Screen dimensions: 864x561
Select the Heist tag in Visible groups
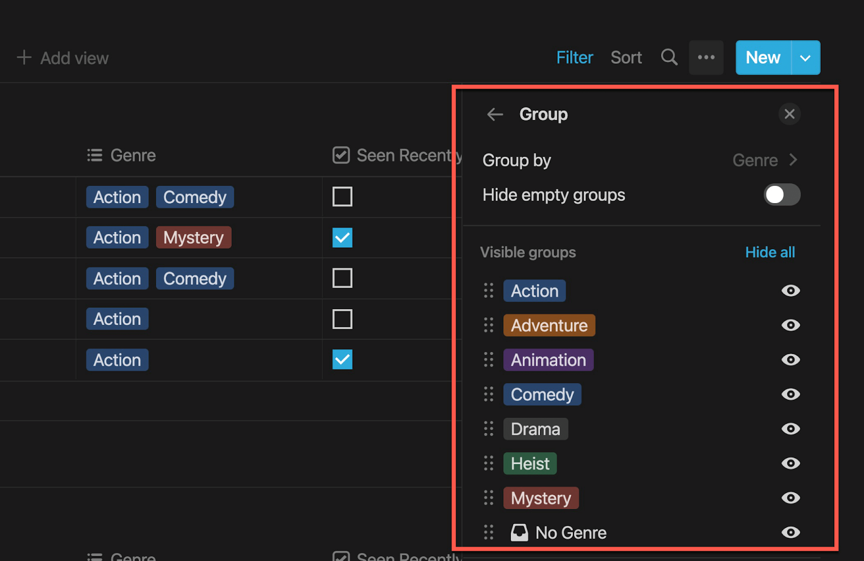[530, 464]
